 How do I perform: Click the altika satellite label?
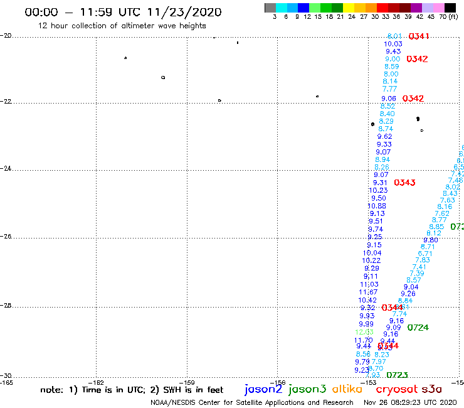tap(347, 389)
